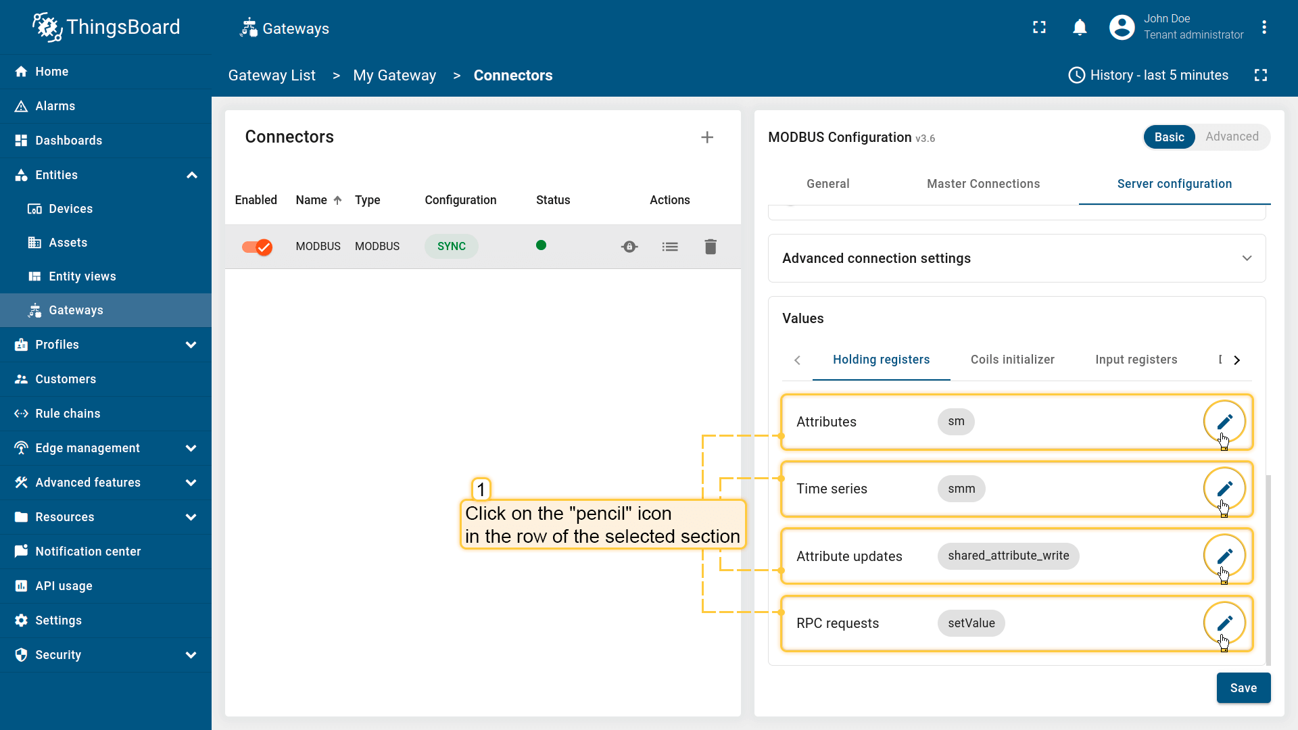Toggle fullscreen mode in the top bar
This screenshot has height=730, width=1298.
[1039, 28]
